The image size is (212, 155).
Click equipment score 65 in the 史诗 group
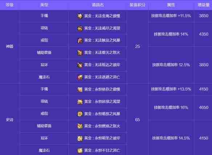pyautogui.click(x=137, y=120)
